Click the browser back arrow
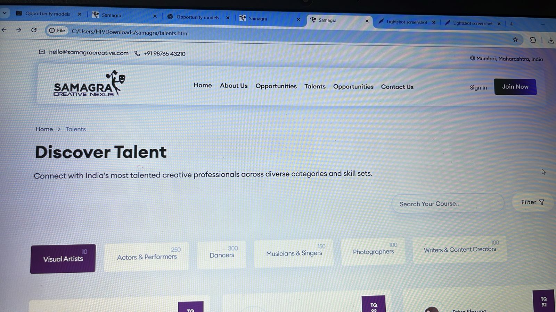The height and width of the screenshot is (312, 556). (4, 30)
